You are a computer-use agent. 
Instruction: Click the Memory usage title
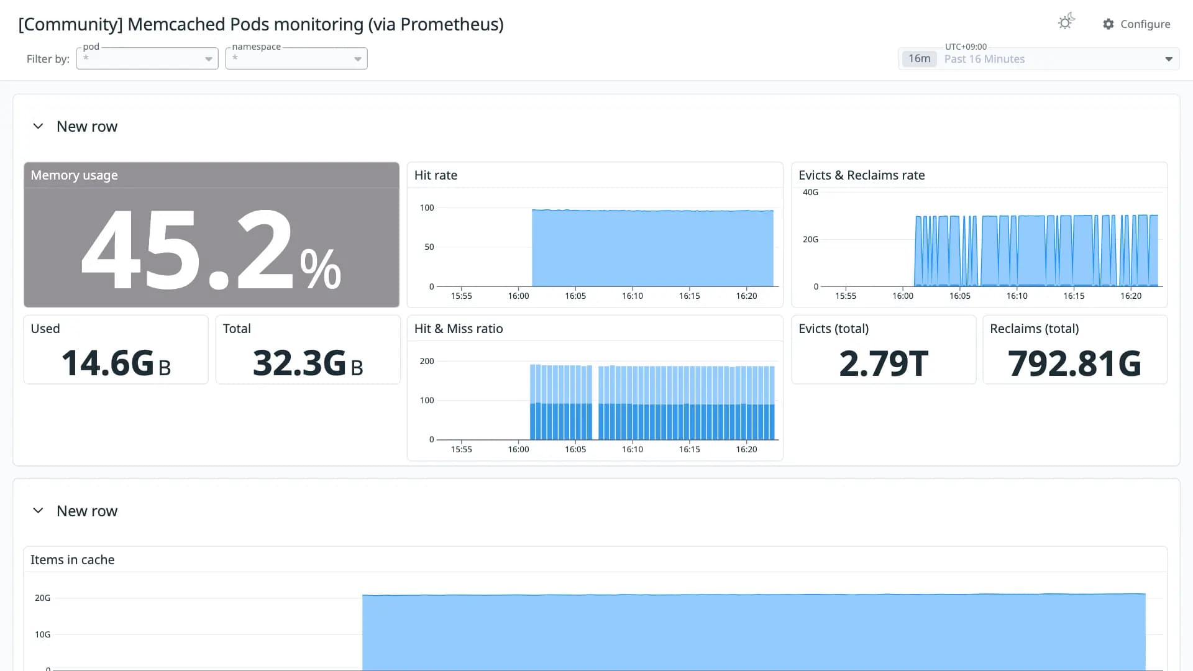74,175
